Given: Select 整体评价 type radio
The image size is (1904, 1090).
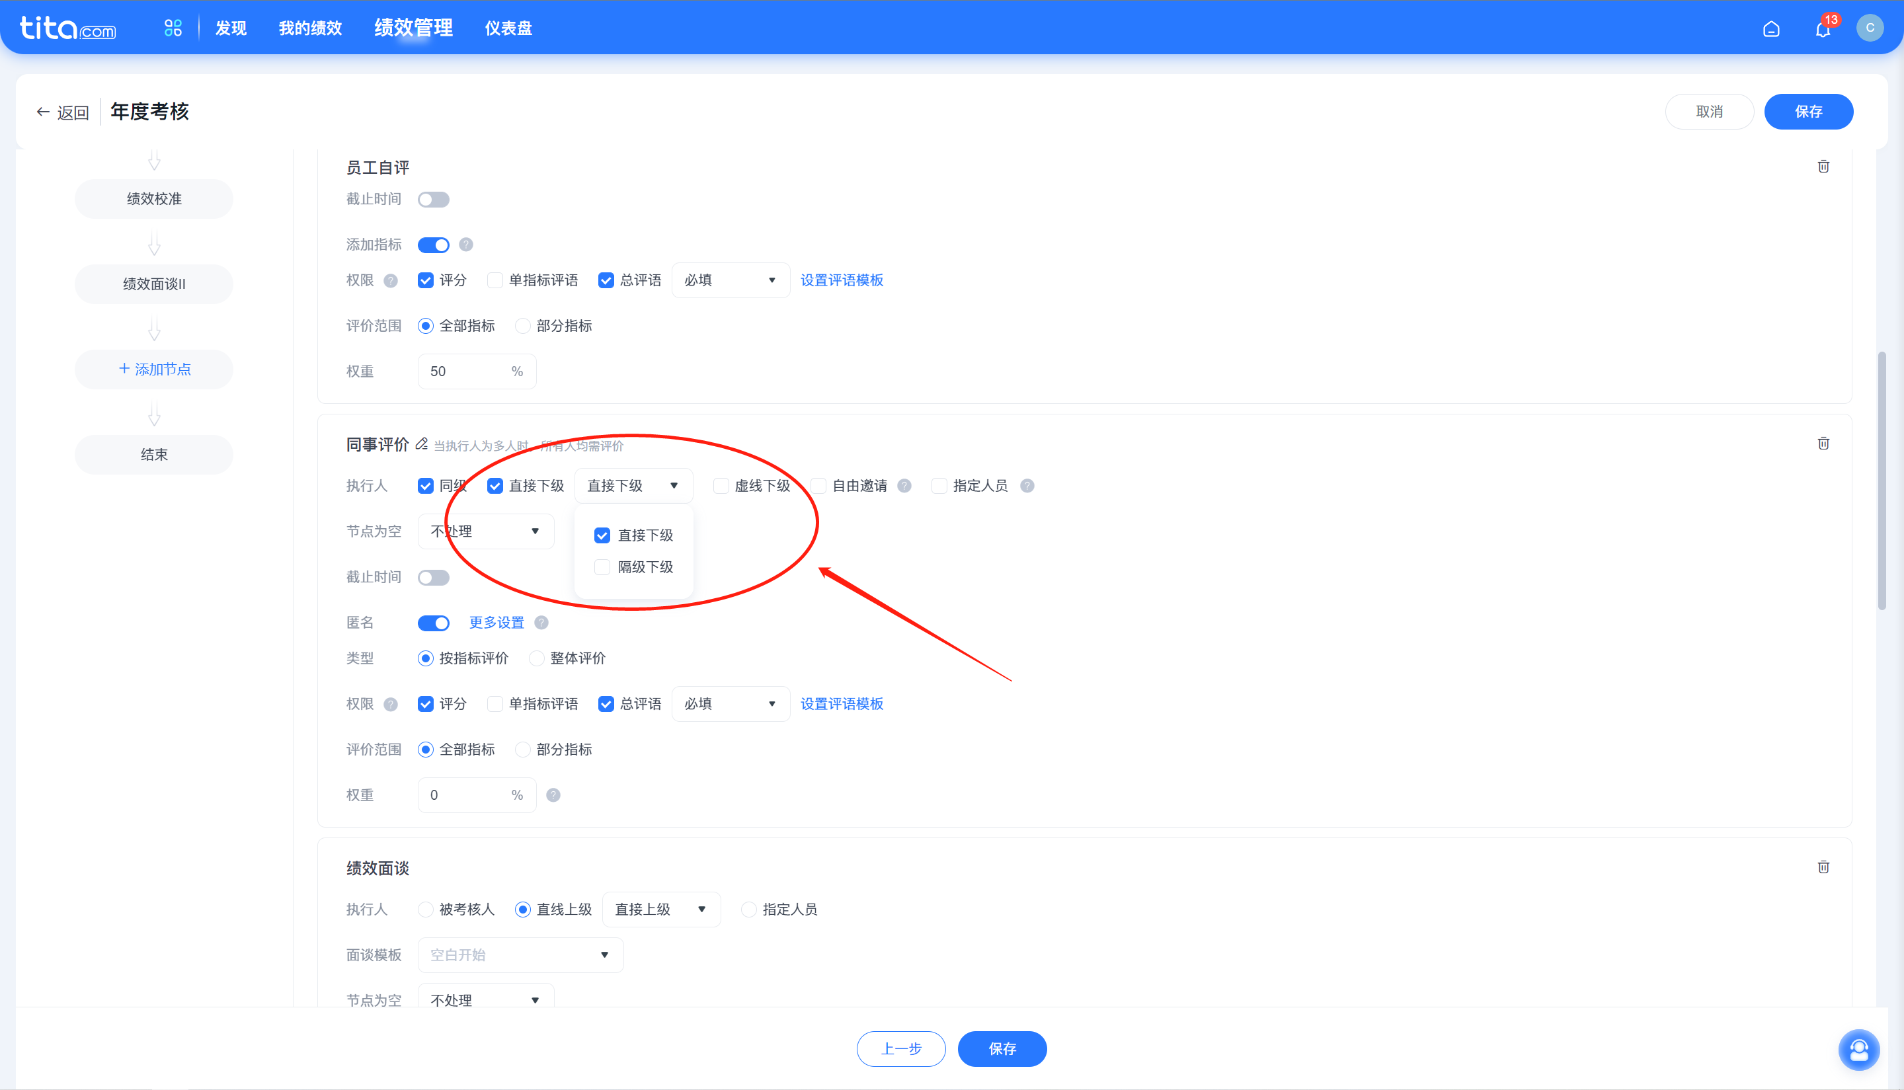Looking at the screenshot, I should (x=536, y=659).
